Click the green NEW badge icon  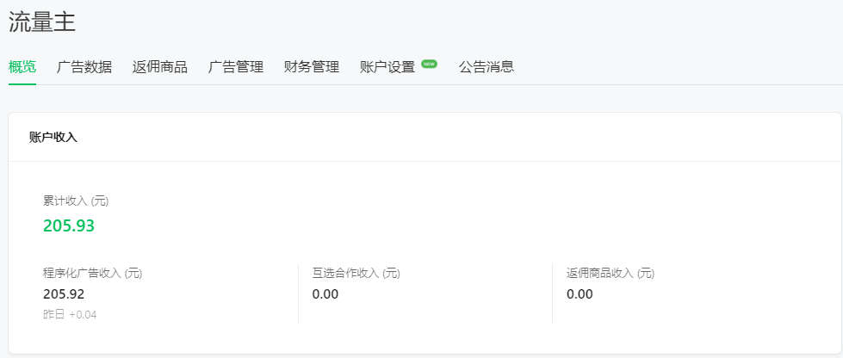coord(429,64)
